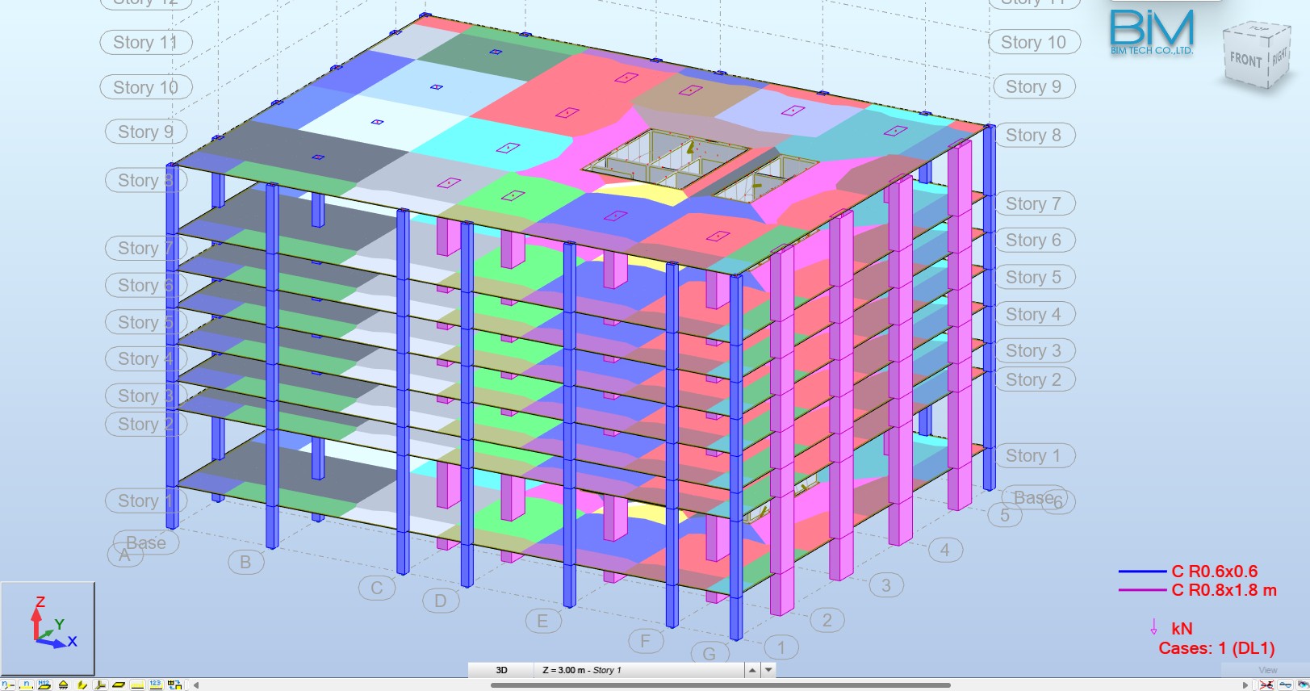Click grid axis label 1
This screenshot has width=1310, height=691.
tap(781, 647)
